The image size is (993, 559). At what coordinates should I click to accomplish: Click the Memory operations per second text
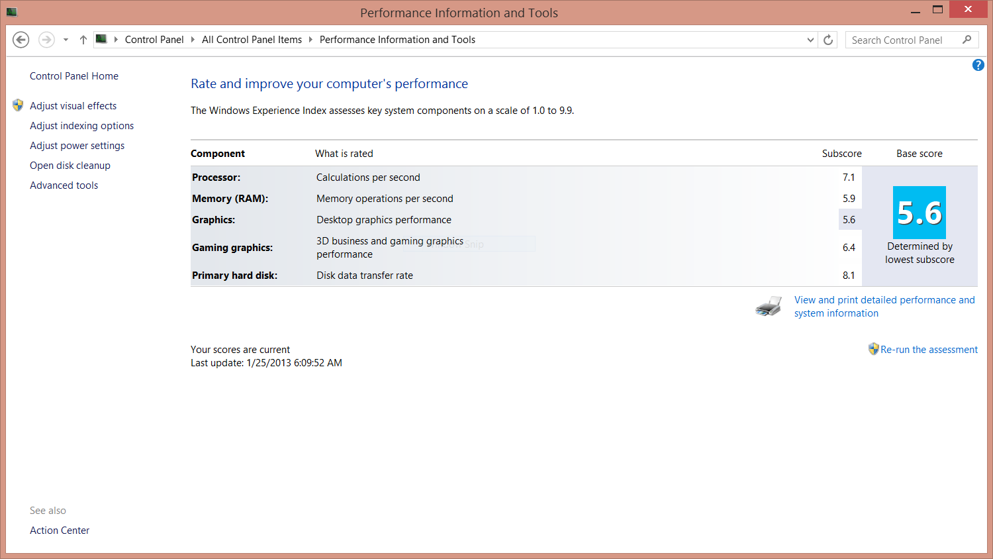385,199
